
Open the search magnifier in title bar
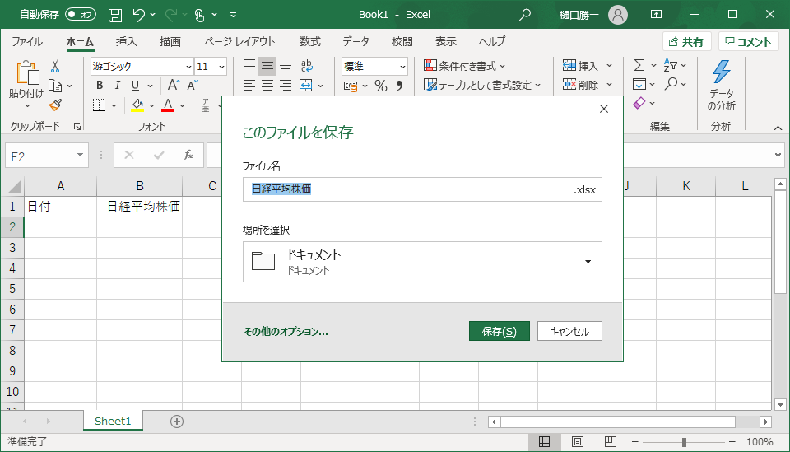(525, 15)
